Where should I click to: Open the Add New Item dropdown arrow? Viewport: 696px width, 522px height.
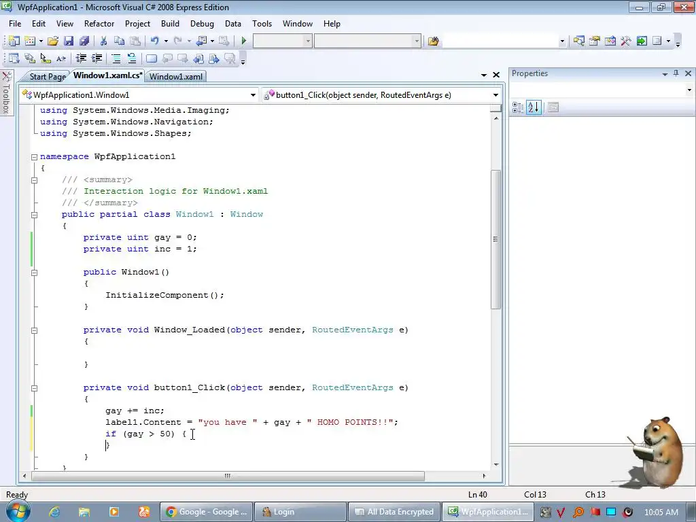click(x=41, y=41)
